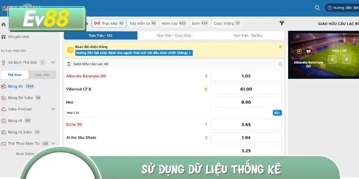Click the Albacete Balompie (N) team name
Screen dimensions: 359x179
pyautogui.click(x=86, y=76)
